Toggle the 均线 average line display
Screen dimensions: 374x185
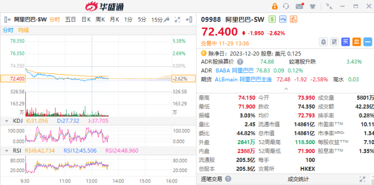23,30
